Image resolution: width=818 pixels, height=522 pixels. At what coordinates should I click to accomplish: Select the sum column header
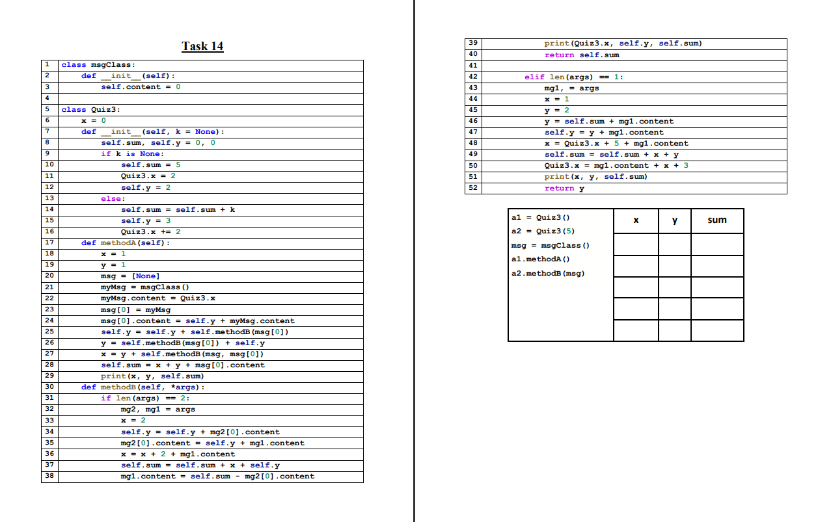(716, 221)
